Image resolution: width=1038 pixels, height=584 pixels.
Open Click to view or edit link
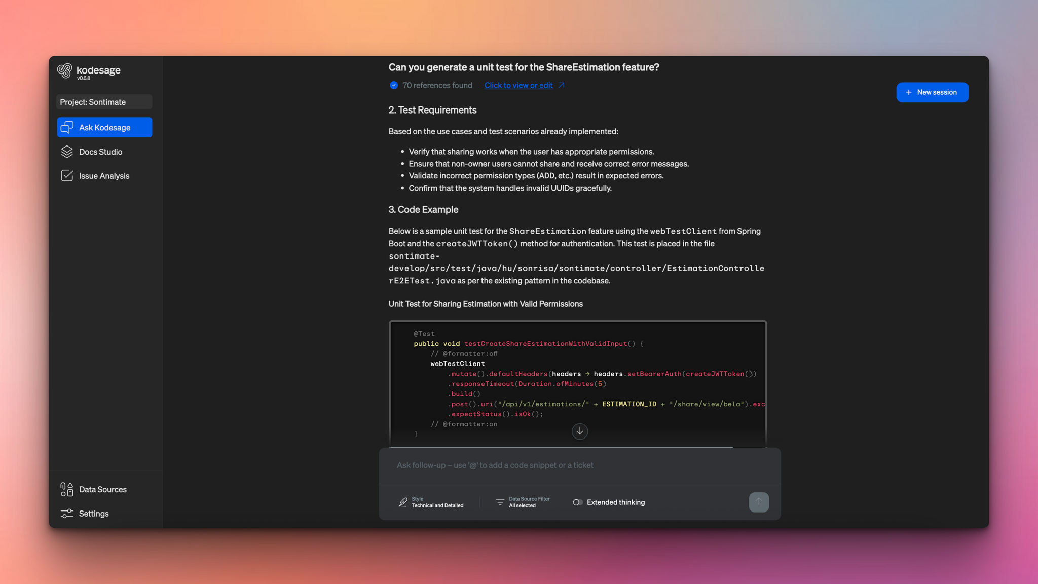pyautogui.click(x=518, y=85)
